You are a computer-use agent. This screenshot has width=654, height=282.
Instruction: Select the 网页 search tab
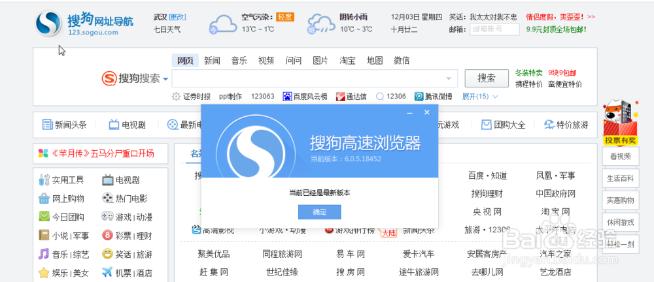[x=185, y=61]
